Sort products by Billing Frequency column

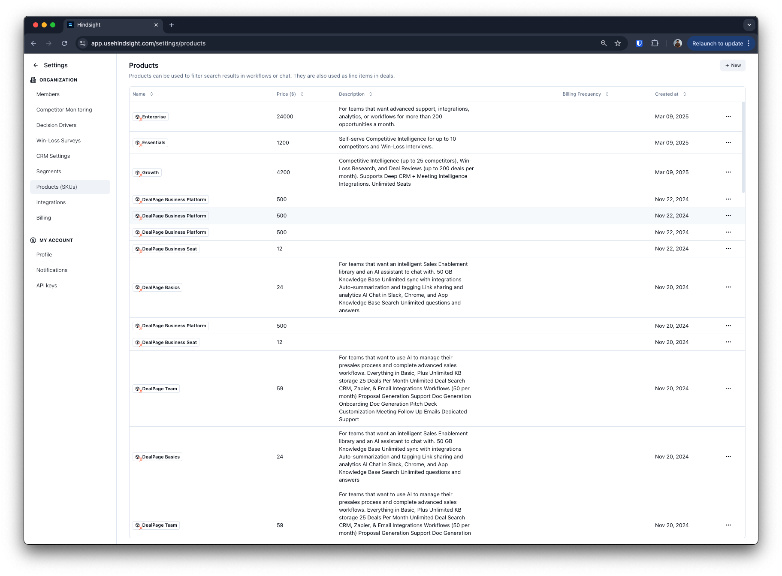[x=586, y=94]
